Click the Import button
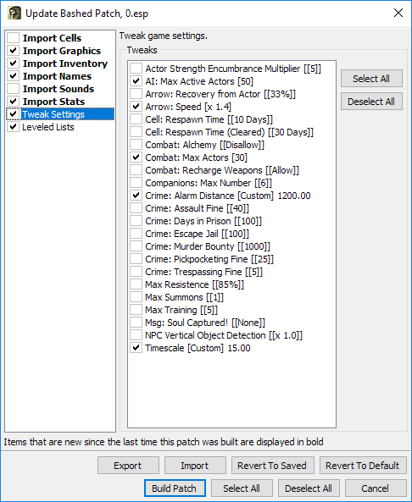The width and height of the screenshot is (412, 502). [x=195, y=466]
